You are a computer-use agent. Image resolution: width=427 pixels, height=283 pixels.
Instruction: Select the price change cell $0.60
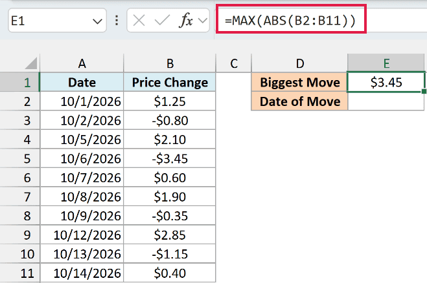pos(170,177)
